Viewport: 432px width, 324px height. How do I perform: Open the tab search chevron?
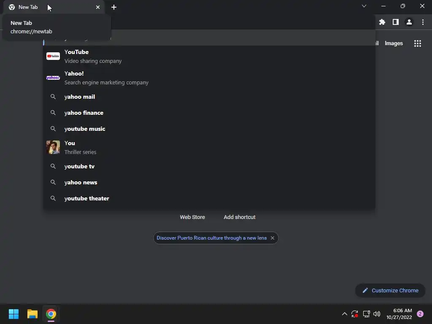tap(364, 6)
